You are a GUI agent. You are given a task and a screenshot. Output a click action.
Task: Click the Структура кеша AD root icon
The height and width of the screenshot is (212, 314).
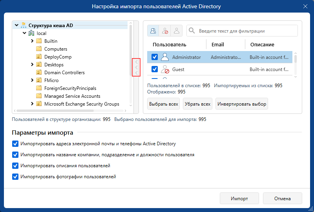click(24, 25)
